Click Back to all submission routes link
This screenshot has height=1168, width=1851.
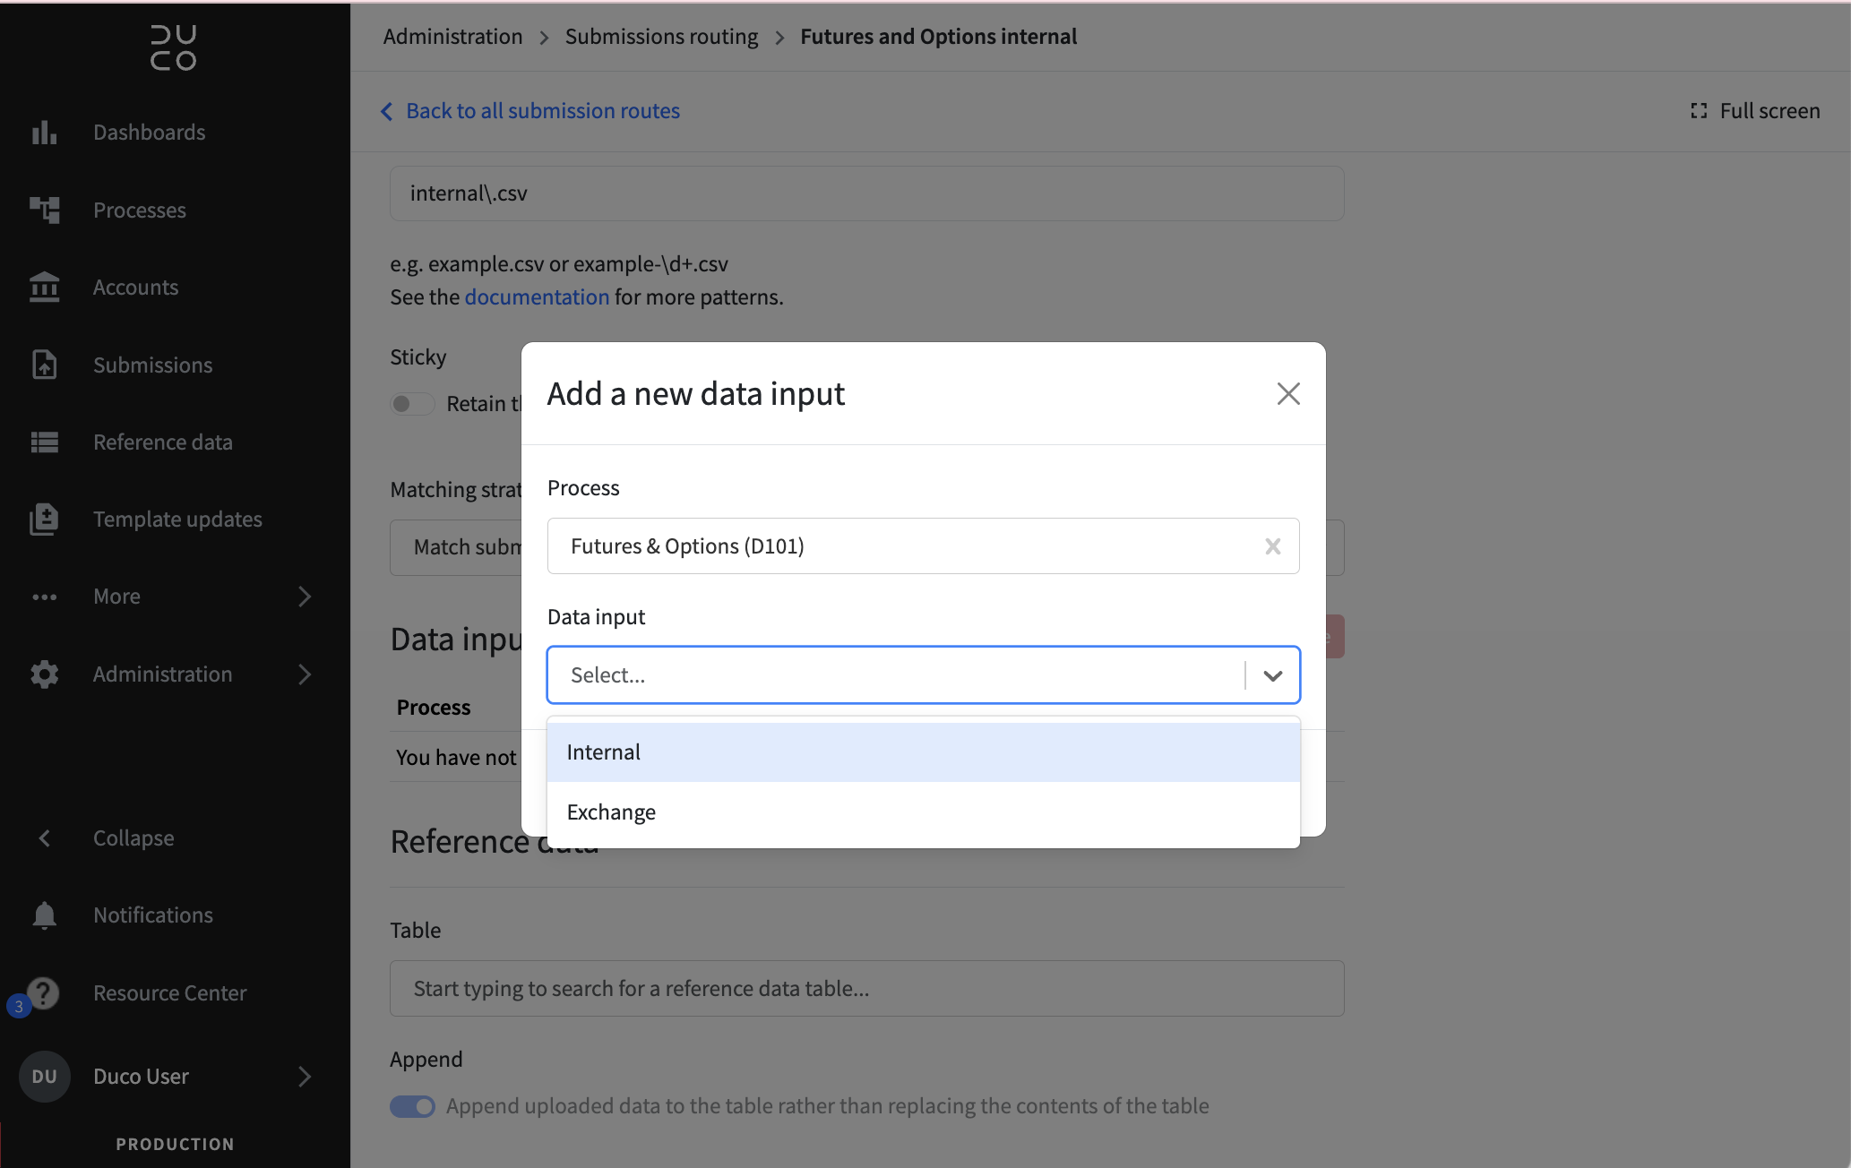pyautogui.click(x=543, y=111)
